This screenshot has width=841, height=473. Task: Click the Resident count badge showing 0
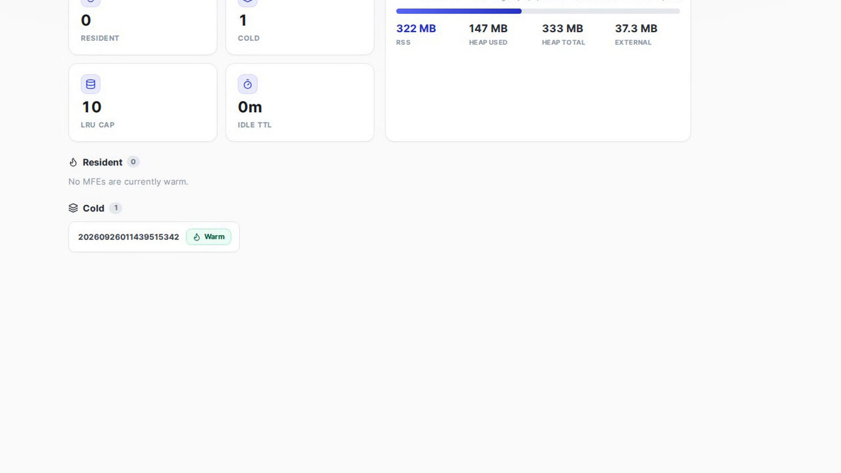point(133,162)
